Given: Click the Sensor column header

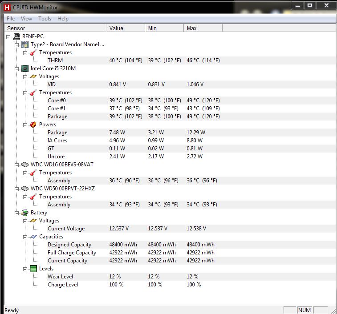Looking at the screenshot, I should pos(56,28).
